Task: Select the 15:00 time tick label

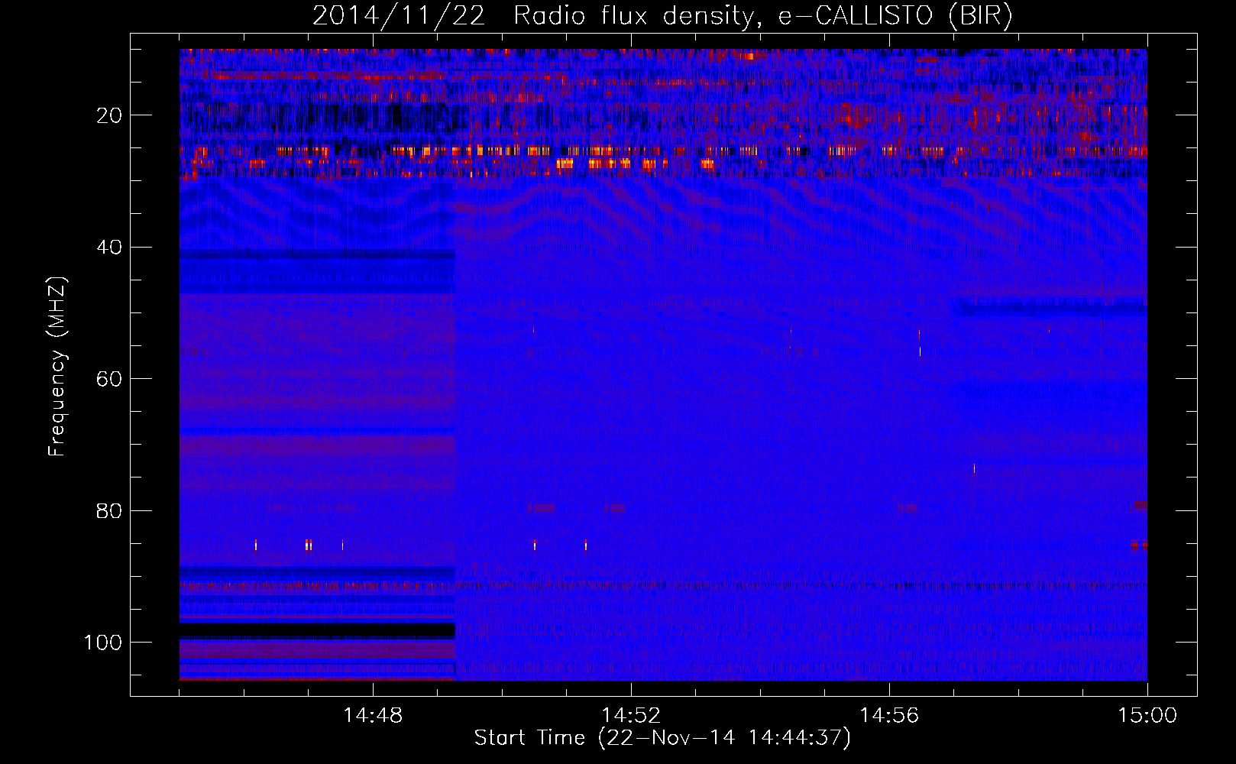Action: 1147,716
